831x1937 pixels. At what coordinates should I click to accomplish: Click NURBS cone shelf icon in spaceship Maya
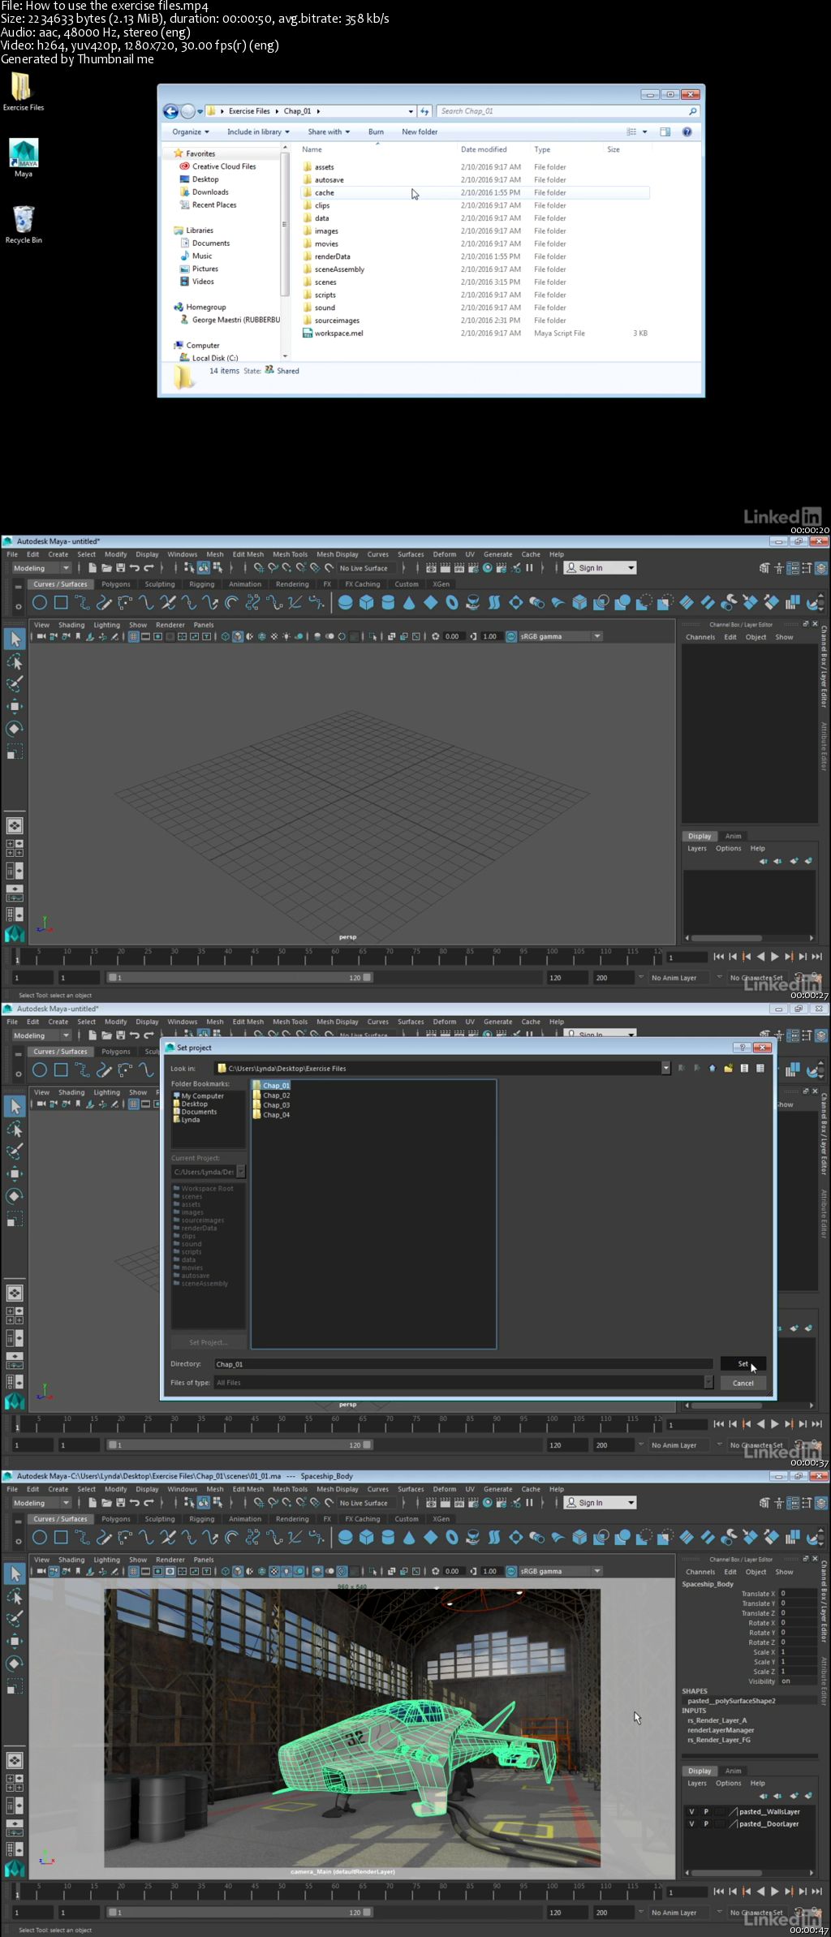[x=409, y=1537]
